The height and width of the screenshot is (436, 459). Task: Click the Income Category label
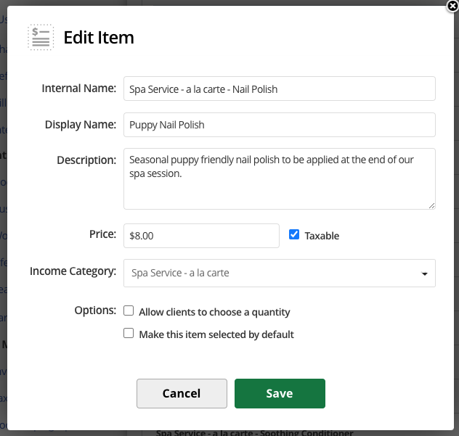pyautogui.click(x=73, y=271)
